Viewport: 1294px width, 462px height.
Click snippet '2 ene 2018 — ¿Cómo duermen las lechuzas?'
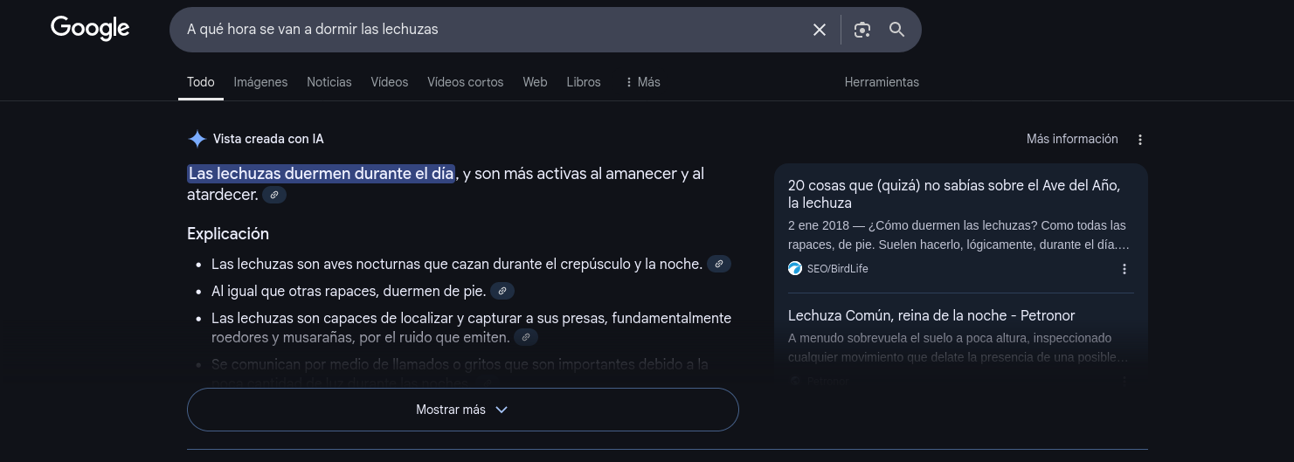click(958, 235)
